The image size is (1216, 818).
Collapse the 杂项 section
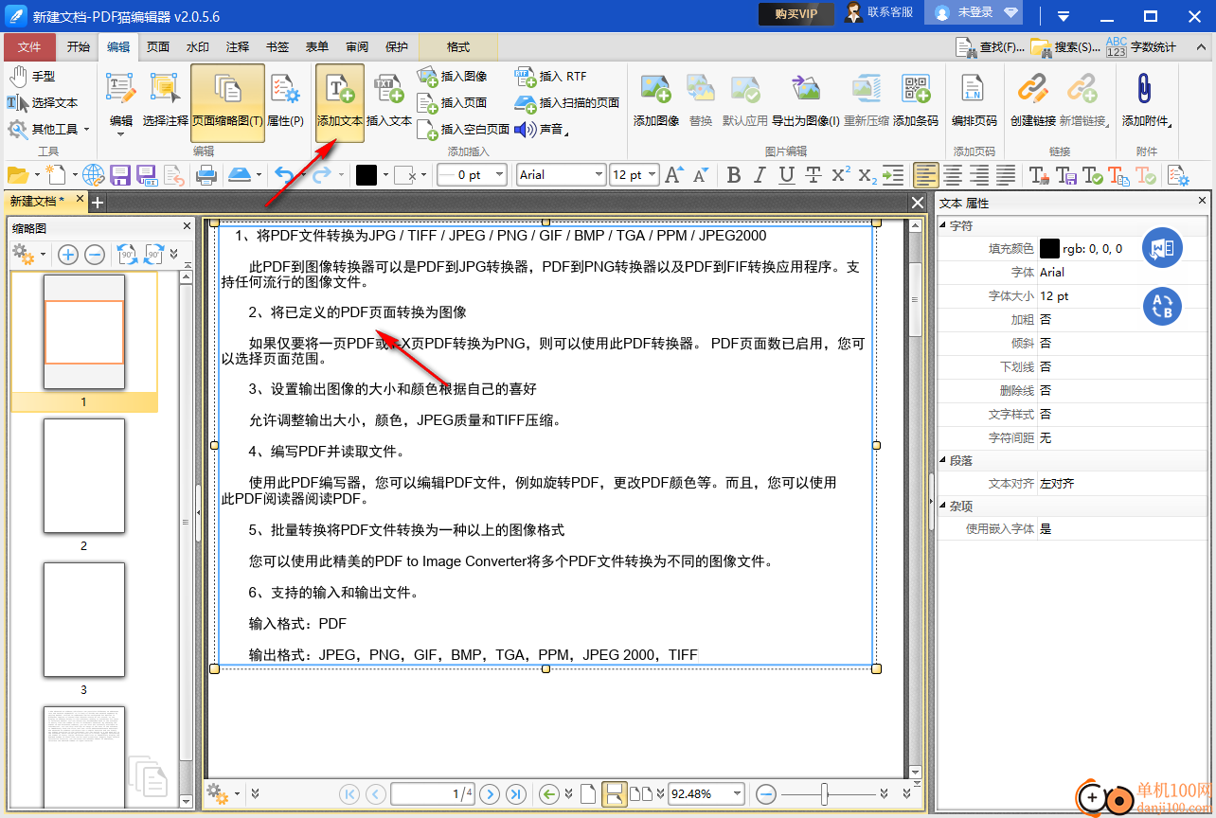(942, 507)
